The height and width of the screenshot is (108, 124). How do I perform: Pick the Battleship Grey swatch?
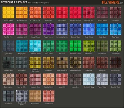[x=89, y=79]
